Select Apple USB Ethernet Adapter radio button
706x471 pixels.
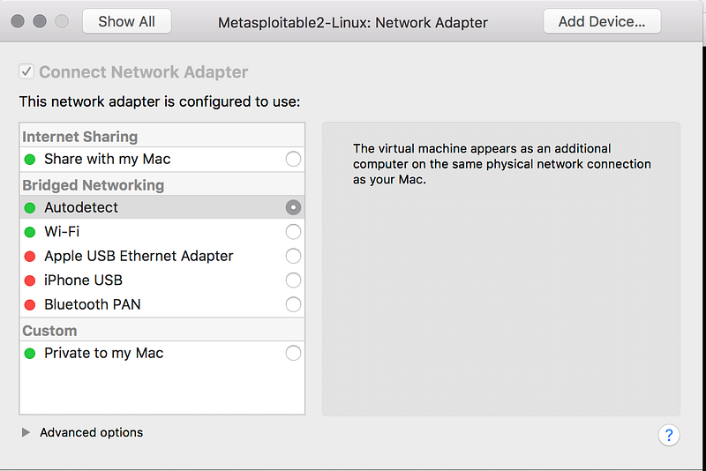293,257
